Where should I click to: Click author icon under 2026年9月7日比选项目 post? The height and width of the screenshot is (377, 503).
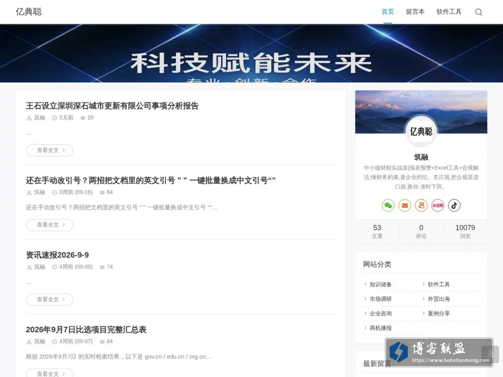(x=29, y=342)
